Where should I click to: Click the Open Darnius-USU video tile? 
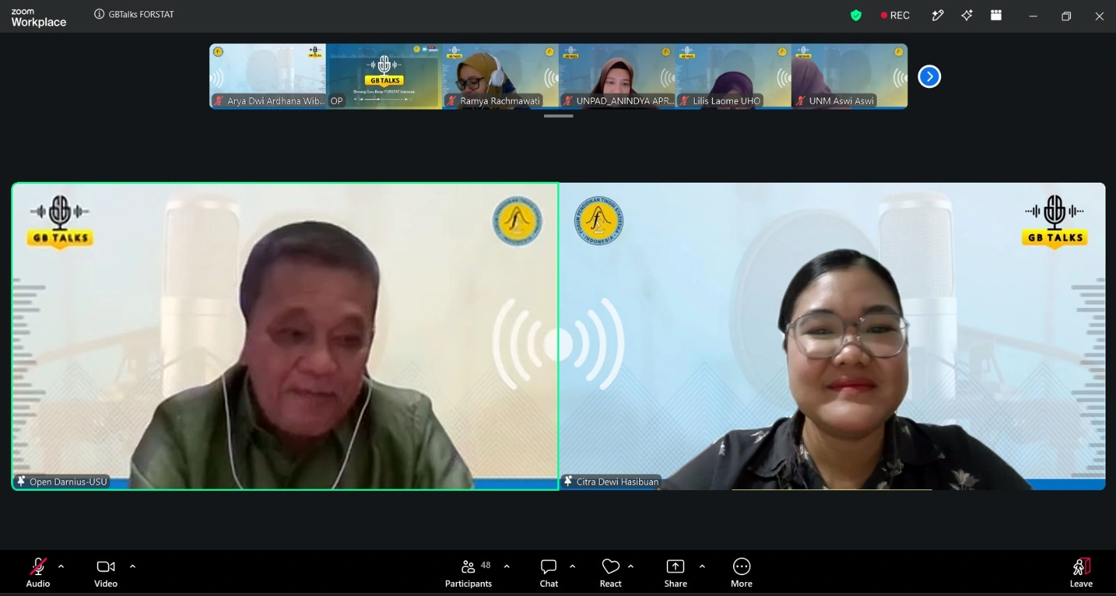point(285,336)
